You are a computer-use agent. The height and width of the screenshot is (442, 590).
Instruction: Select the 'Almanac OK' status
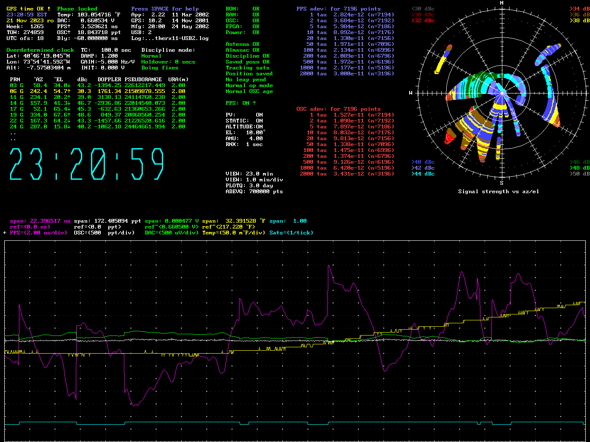pyautogui.click(x=242, y=50)
